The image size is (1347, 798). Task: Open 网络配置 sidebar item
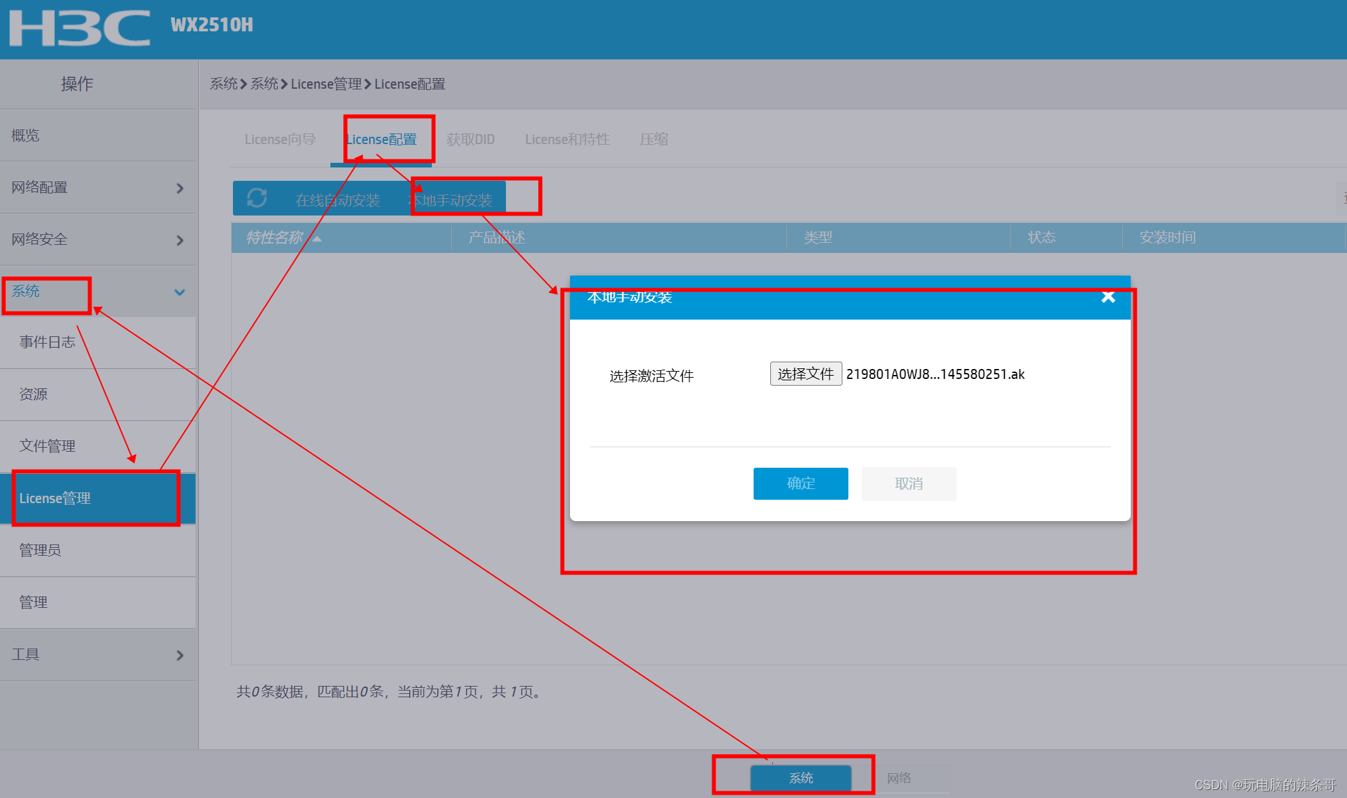coord(98,187)
